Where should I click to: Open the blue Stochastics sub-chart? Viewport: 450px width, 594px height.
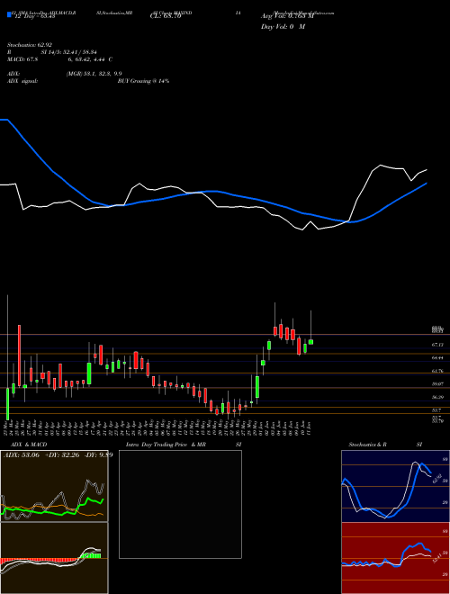[395, 486]
